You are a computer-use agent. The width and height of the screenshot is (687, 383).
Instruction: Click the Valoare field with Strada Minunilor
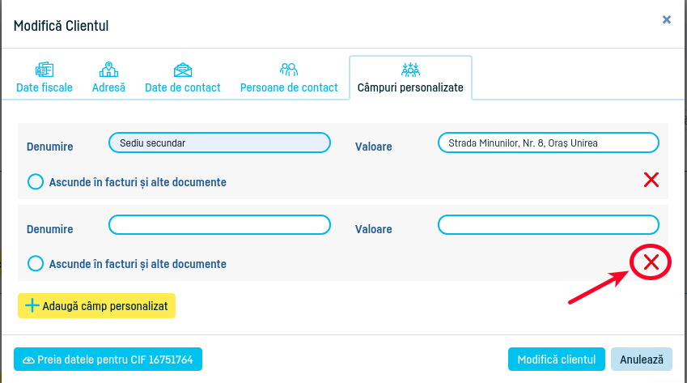click(x=548, y=143)
